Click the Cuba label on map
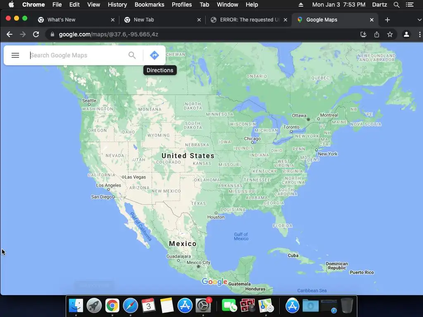Screen dimensions: 423x317 293,255
